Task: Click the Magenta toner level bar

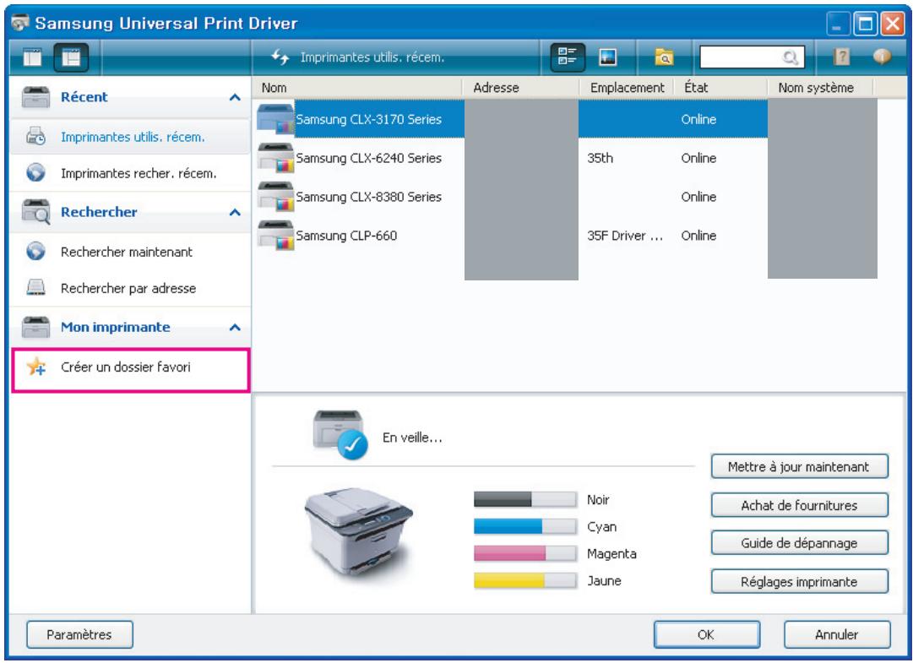Action: pos(525,553)
